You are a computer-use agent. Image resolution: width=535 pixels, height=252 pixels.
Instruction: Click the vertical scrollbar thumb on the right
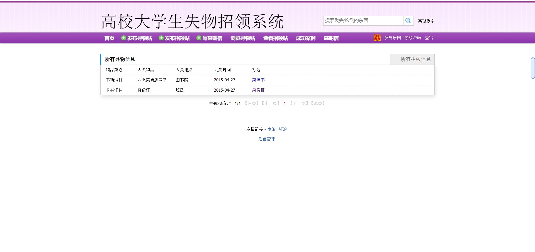point(533,68)
